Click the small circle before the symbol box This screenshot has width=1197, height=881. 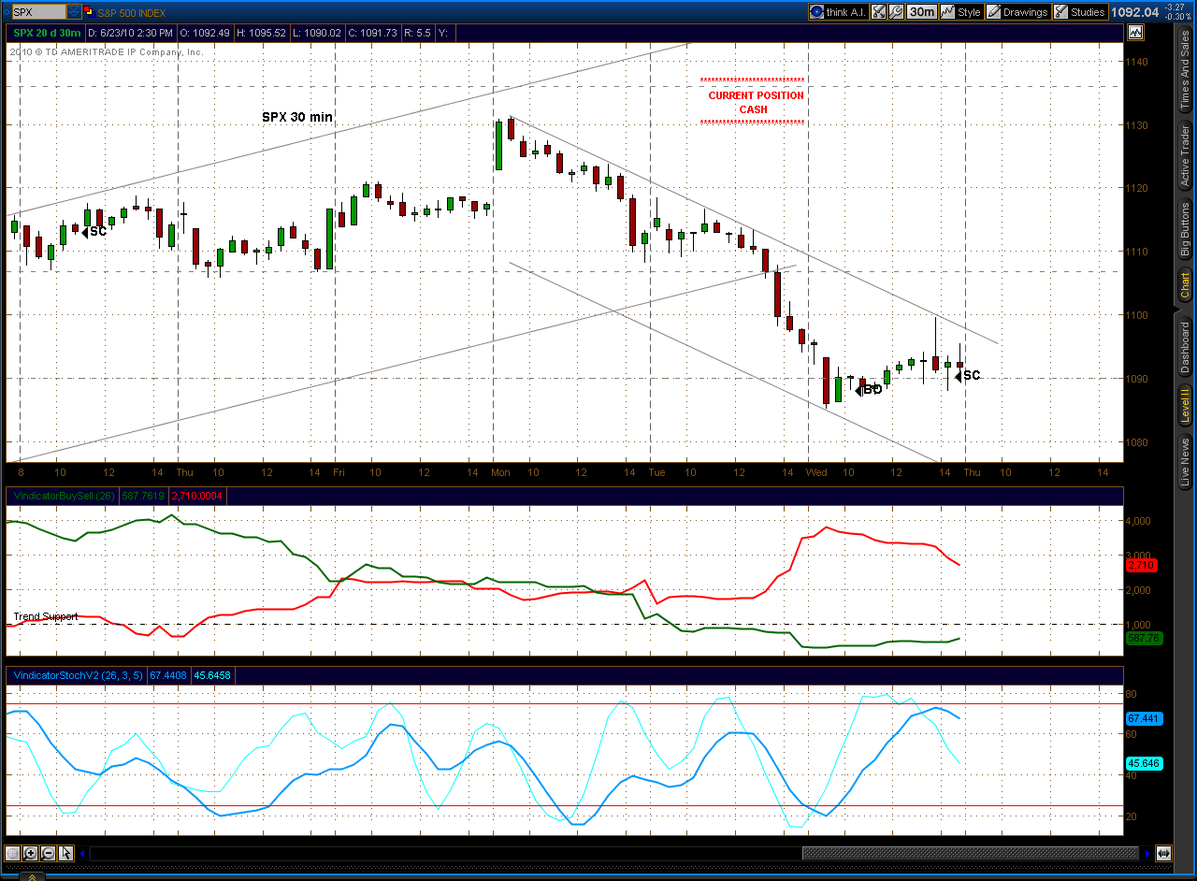click(5, 12)
